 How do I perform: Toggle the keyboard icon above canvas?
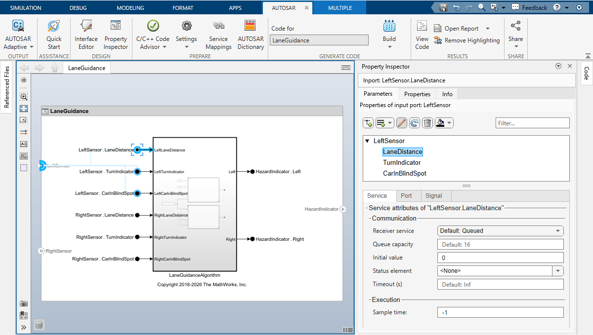tap(346, 68)
